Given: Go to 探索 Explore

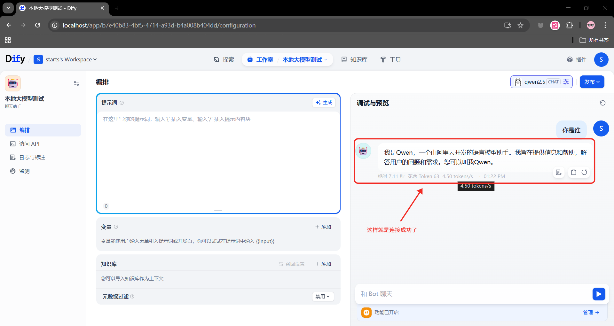Looking at the screenshot, I should (224, 60).
